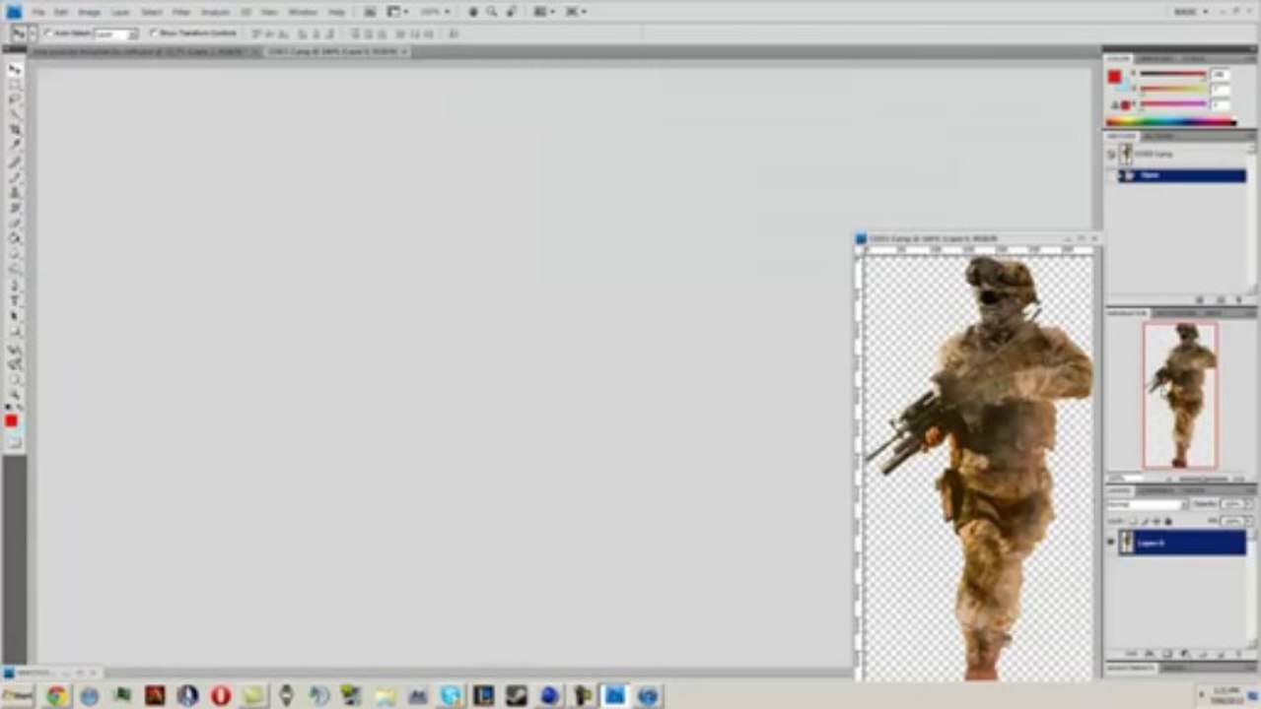Open the Auto-Select Layer dropdown
1261x709 pixels.
point(116,33)
